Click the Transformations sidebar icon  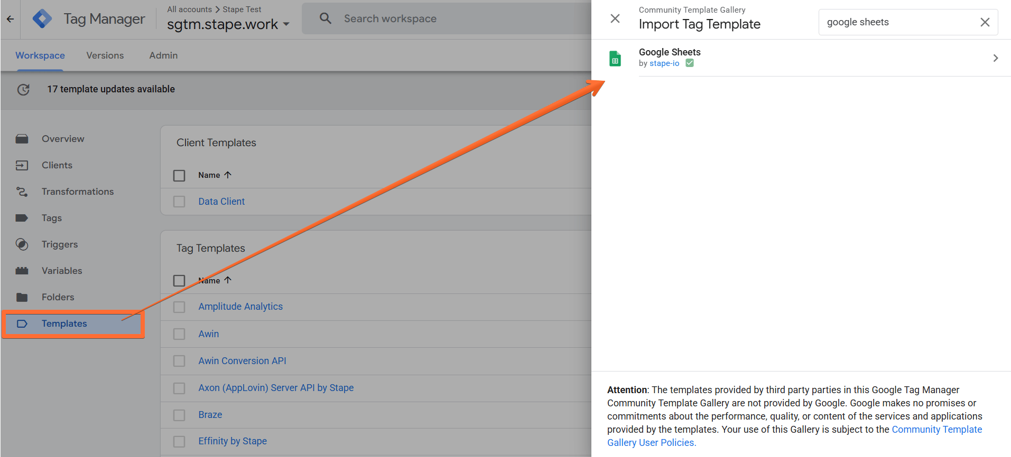coord(22,192)
